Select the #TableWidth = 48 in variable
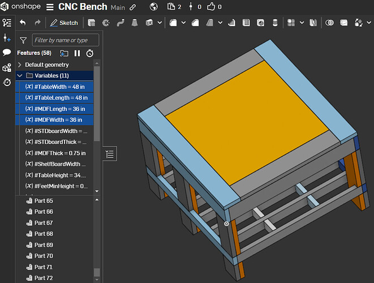The image size is (374, 283). 55,87
